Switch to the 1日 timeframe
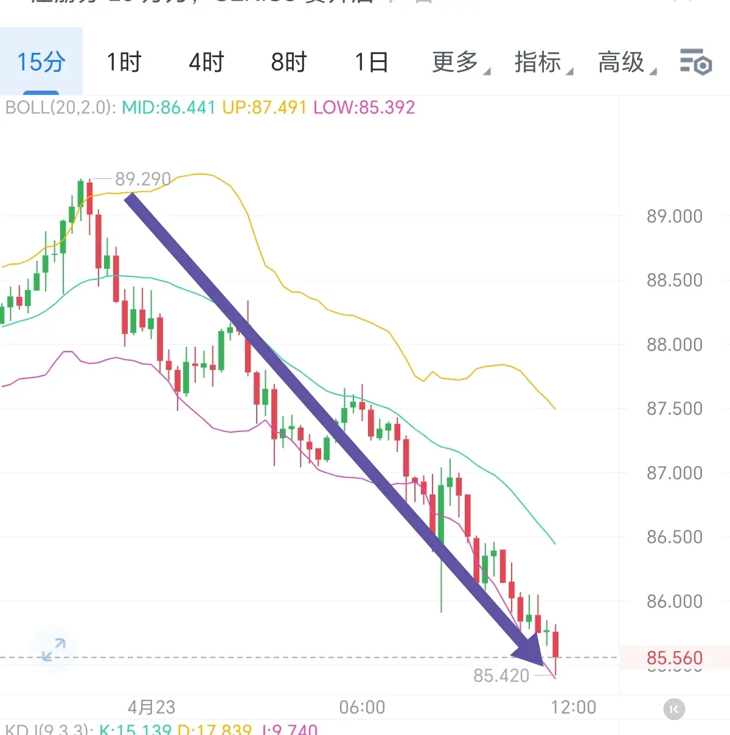The image size is (730, 735). [x=371, y=62]
